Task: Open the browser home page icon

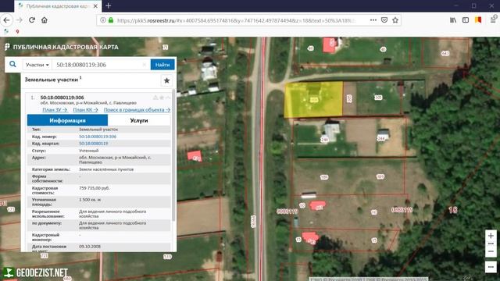Action: click(45, 20)
